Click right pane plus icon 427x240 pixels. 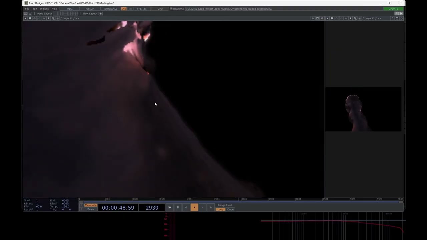click(x=346, y=18)
